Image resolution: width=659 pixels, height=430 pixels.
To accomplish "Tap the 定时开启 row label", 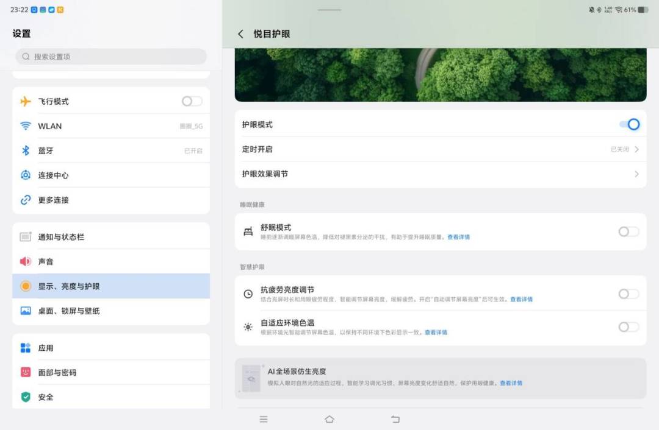I will pos(257,149).
